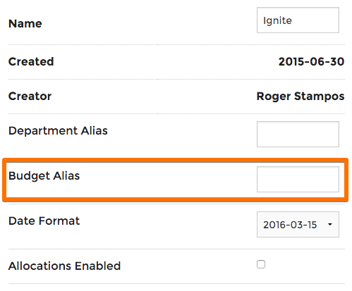Click the Ignite text in the Name field
This screenshot has height=291, width=352.
pos(277,20)
